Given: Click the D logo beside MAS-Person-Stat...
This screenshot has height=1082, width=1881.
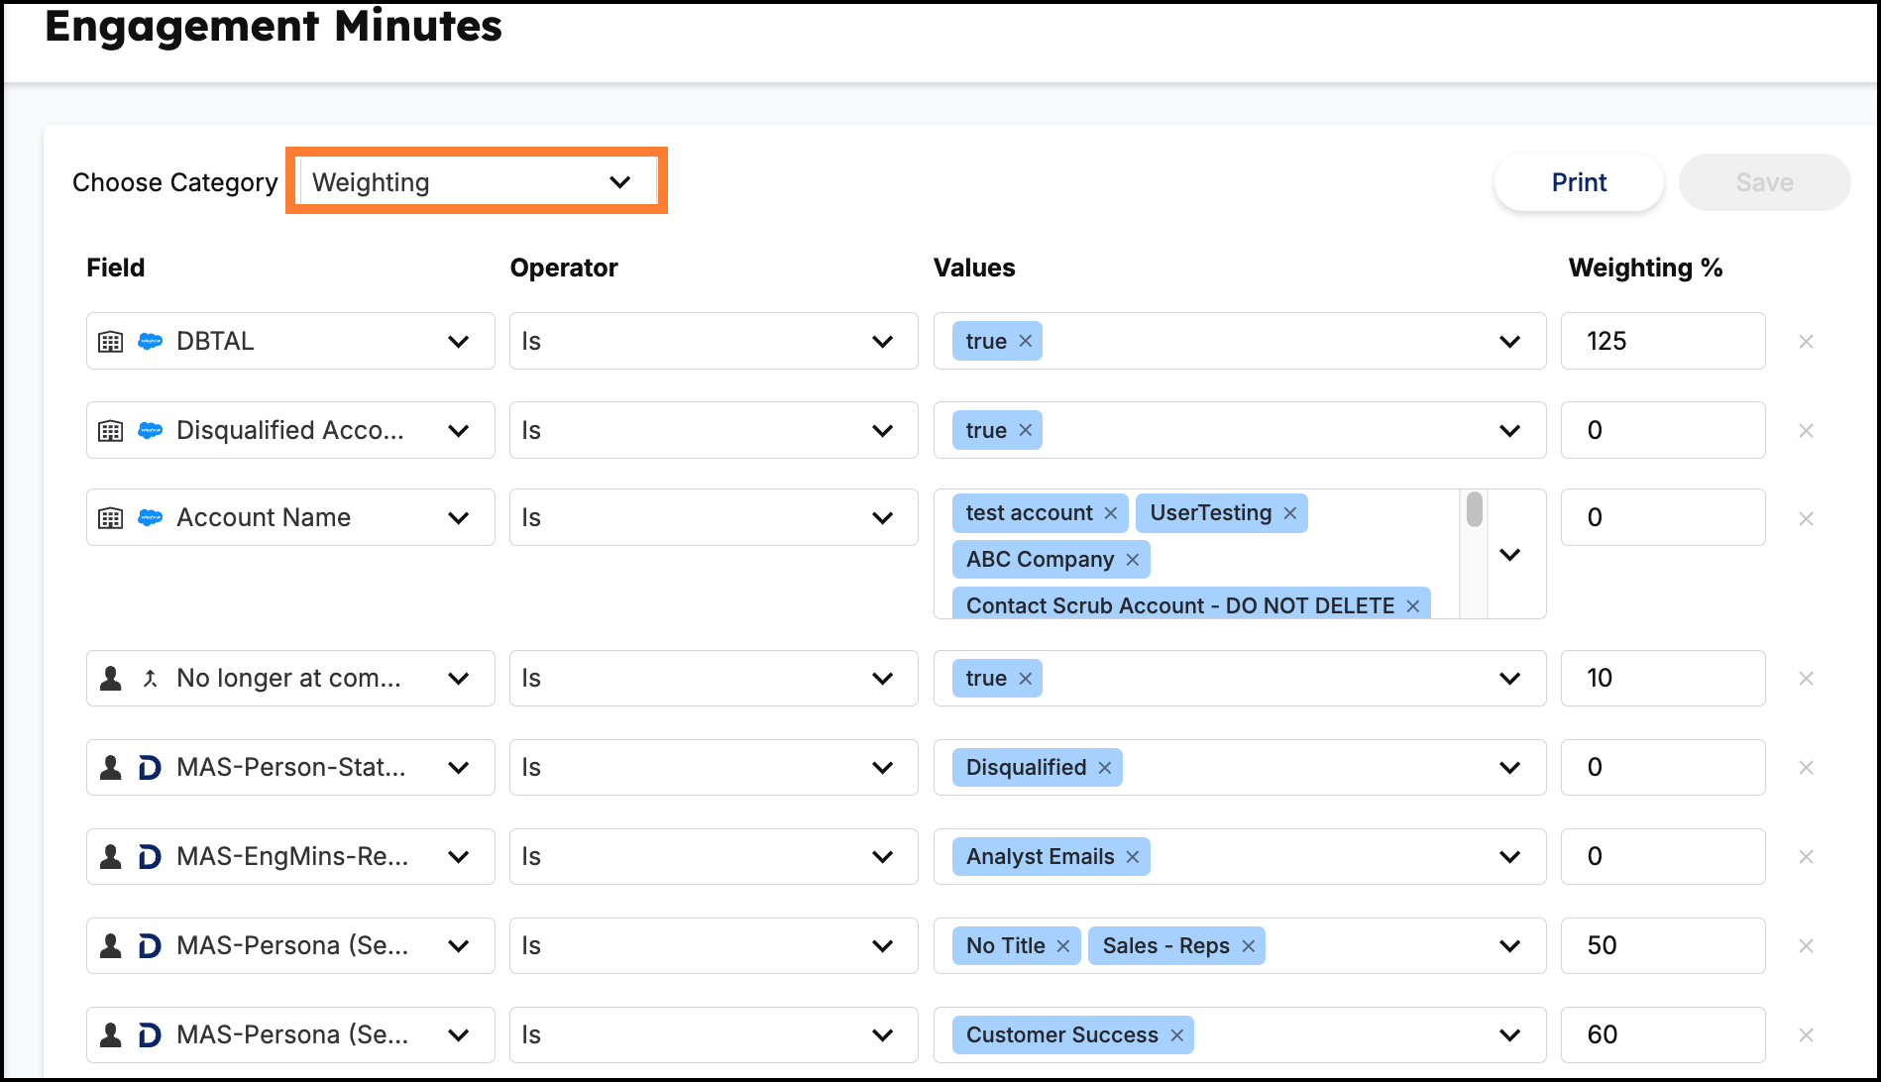Looking at the screenshot, I should pos(150,768).
